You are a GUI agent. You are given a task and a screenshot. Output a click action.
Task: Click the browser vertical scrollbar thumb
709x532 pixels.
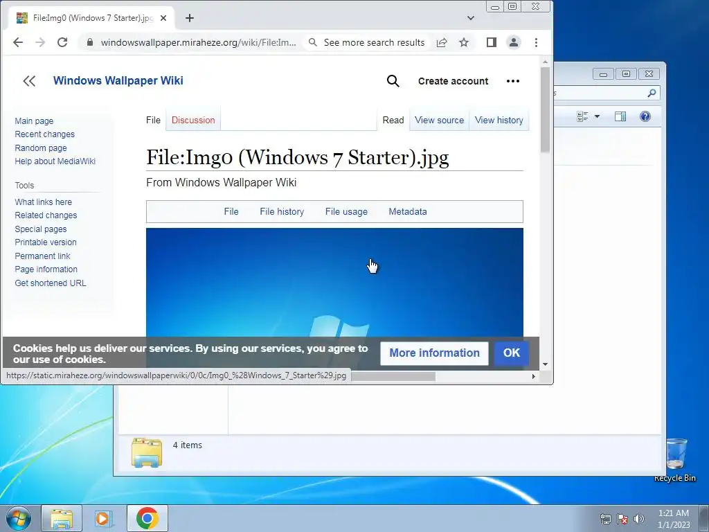545,109
